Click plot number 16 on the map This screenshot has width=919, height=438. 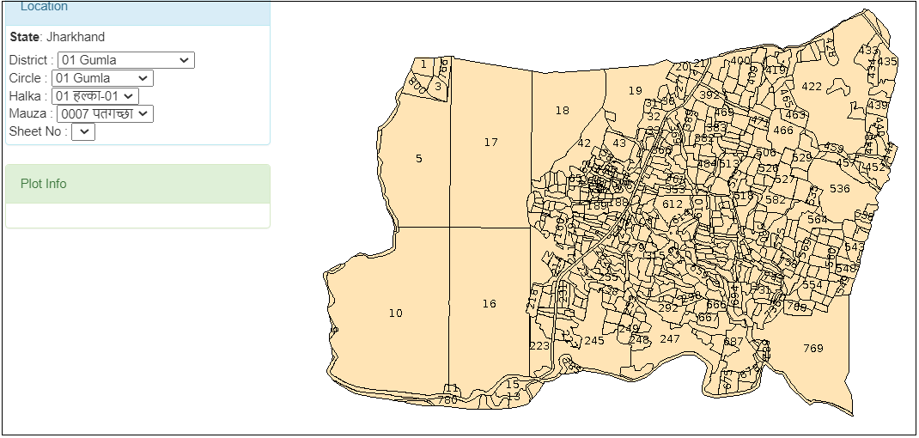click(x=489, y=304)
